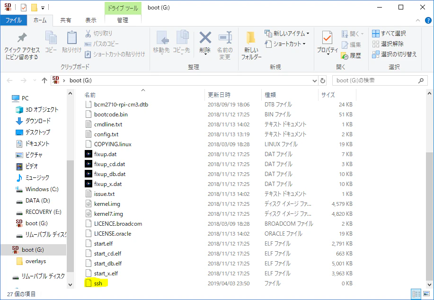This screenshot has height=300, width=434.
Task: Click the Copy icon in the clipboard group
Action: [x=51, y=37]
